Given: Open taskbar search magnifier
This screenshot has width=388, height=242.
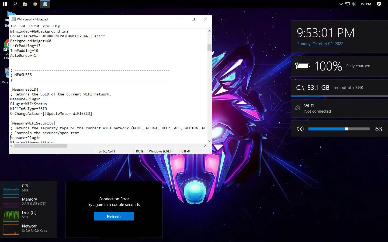Looking at the screenshot, I should (x=15, y=4).
